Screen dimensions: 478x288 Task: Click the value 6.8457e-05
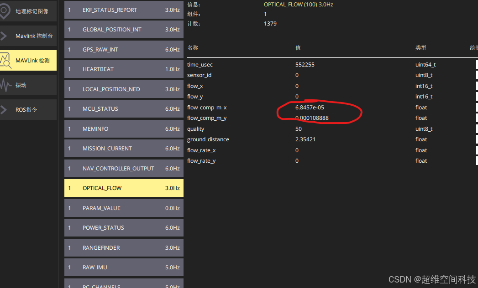click(x=310, y=108)
